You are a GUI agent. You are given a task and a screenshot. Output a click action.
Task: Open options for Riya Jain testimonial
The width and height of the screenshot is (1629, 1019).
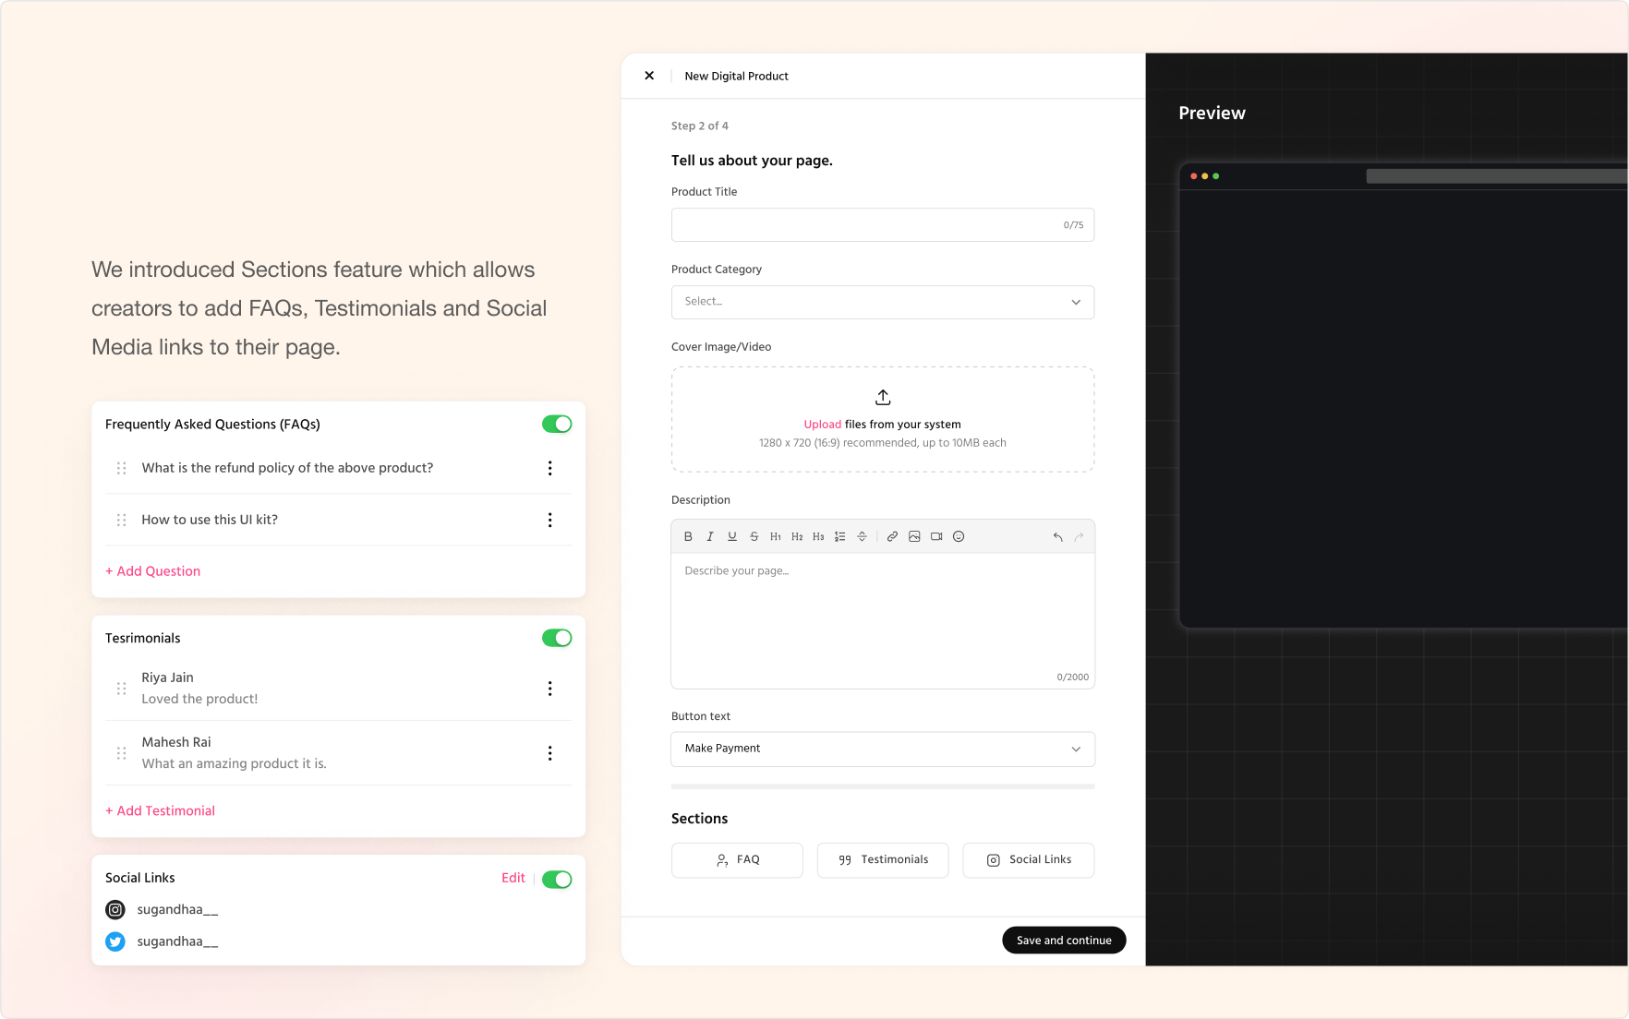550,689
